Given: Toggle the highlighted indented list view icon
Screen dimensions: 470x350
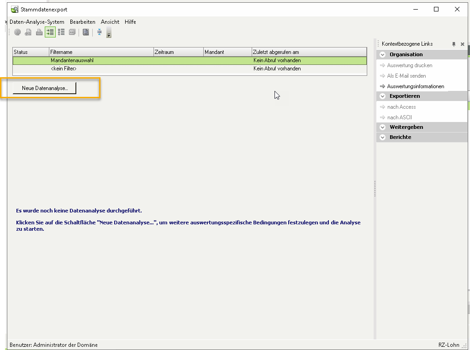Looking at the screenshot, I should [50, 32].
